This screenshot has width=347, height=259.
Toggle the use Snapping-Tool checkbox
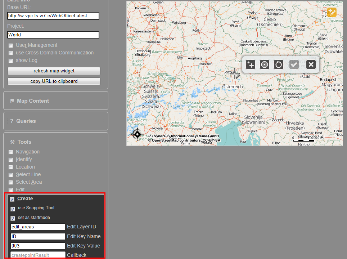coord(13,208)
